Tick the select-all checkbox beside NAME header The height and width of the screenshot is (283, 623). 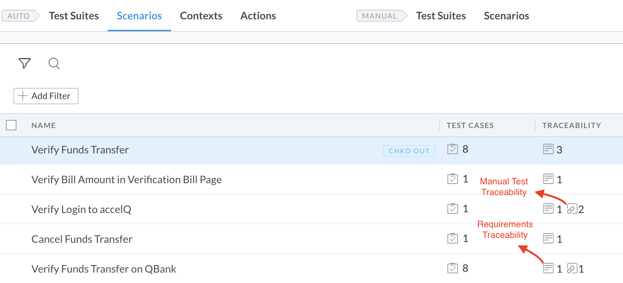click(11, 125)
